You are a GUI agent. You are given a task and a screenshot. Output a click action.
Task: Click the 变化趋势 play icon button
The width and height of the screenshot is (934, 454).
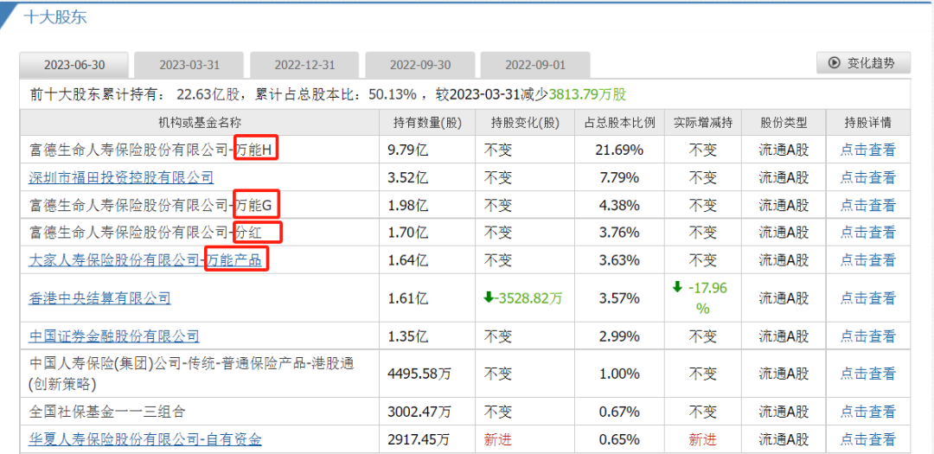coord(863,62)
